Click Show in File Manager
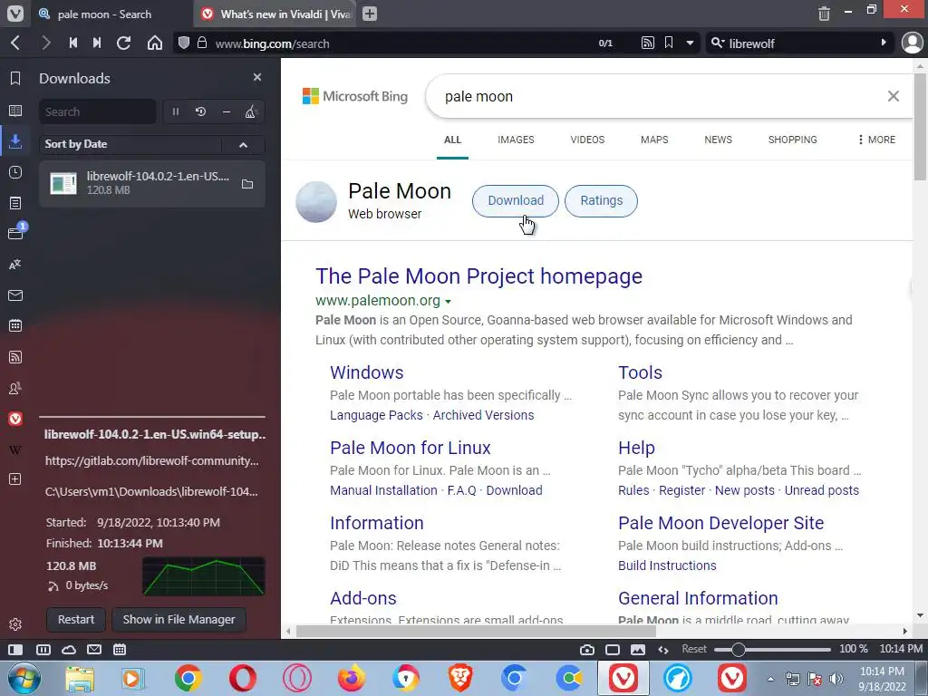Screen dimensions: 928x696 click(179, 620)
